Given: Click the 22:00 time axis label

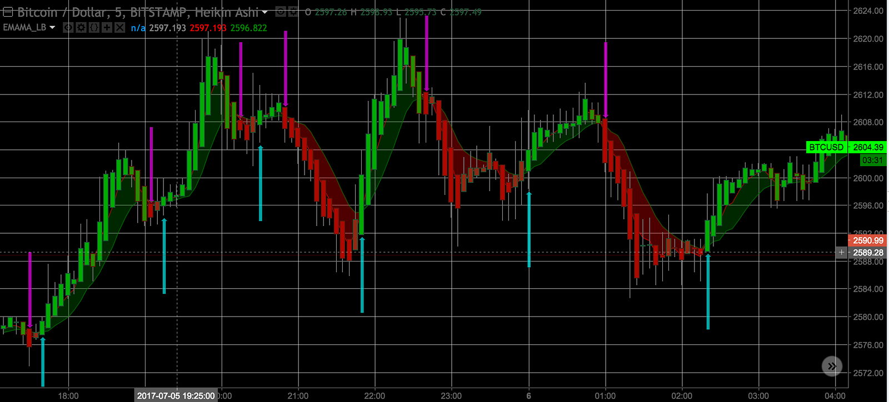Looking at the screenshot, I should point(374,396).
